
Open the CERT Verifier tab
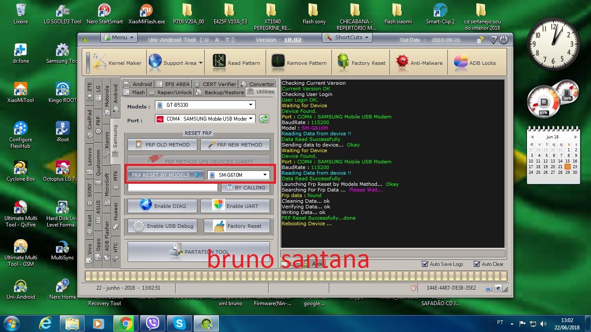pyautogui.click(x=215, y=84)
